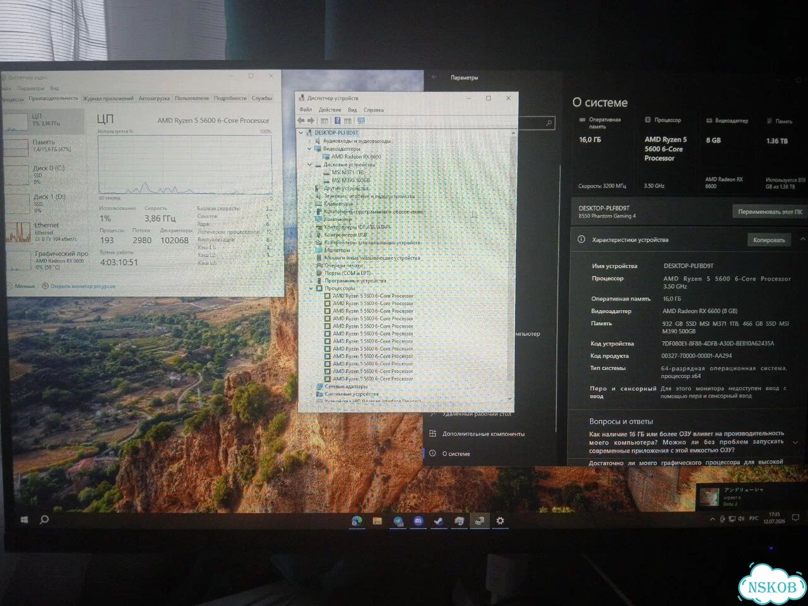Open Microsoft Edge from the taskbar
Screen dimensions: 808x606
coord(357,521)
